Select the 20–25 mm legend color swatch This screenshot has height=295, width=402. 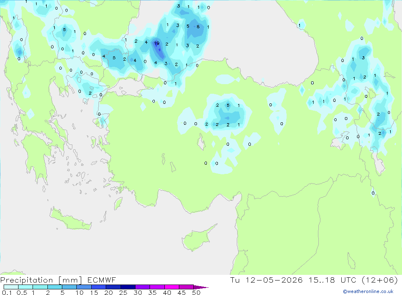(x=113, y=287)
